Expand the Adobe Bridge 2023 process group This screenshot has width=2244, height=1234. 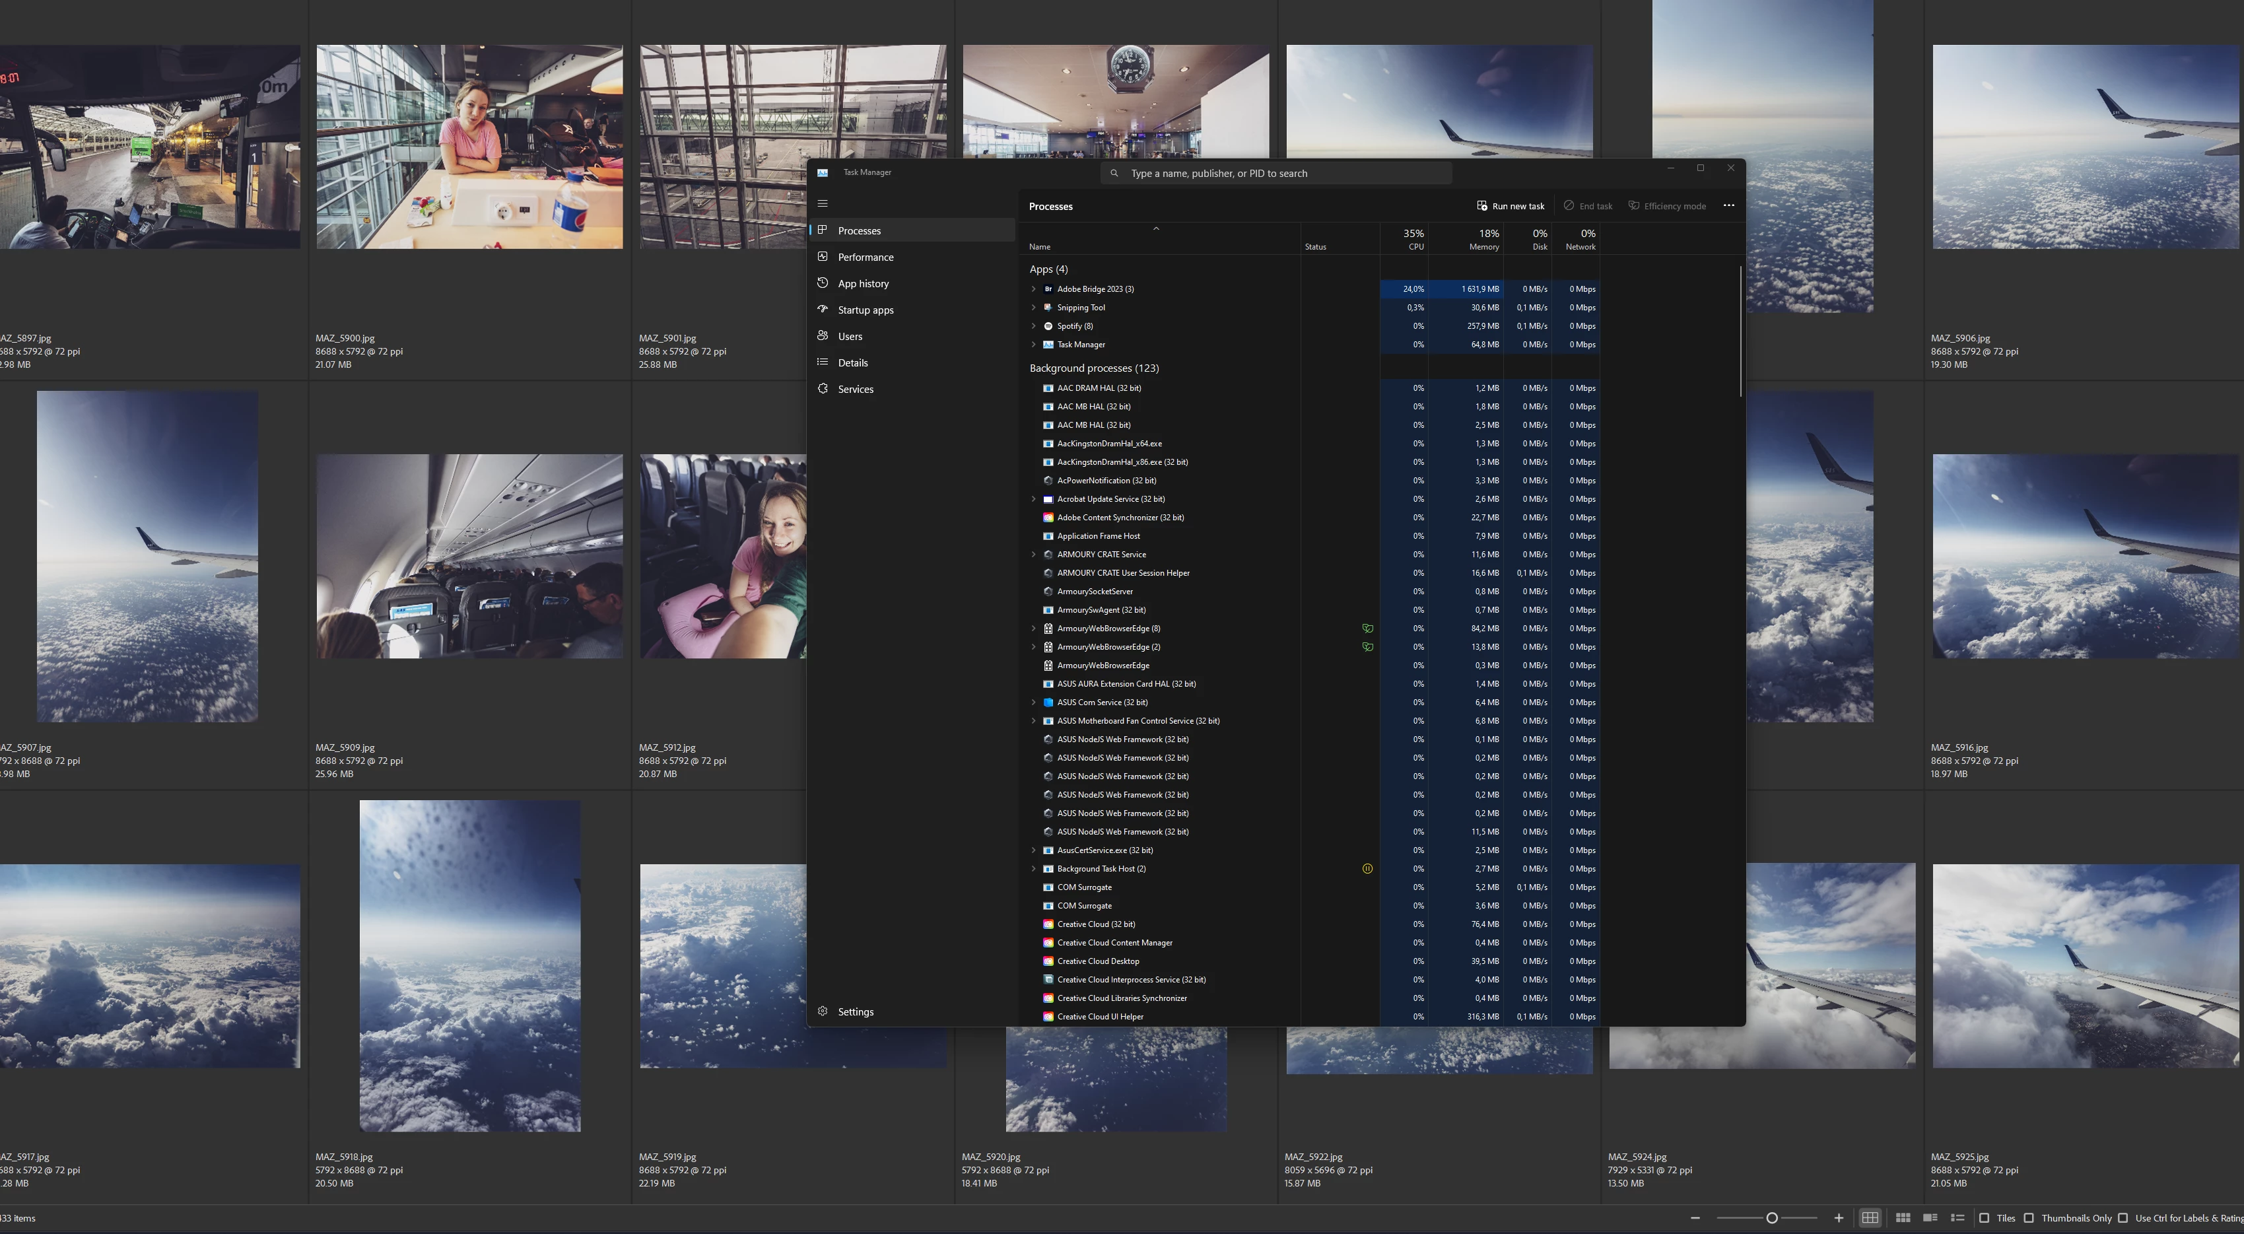pyautogui.click(x=1034, y=289)
